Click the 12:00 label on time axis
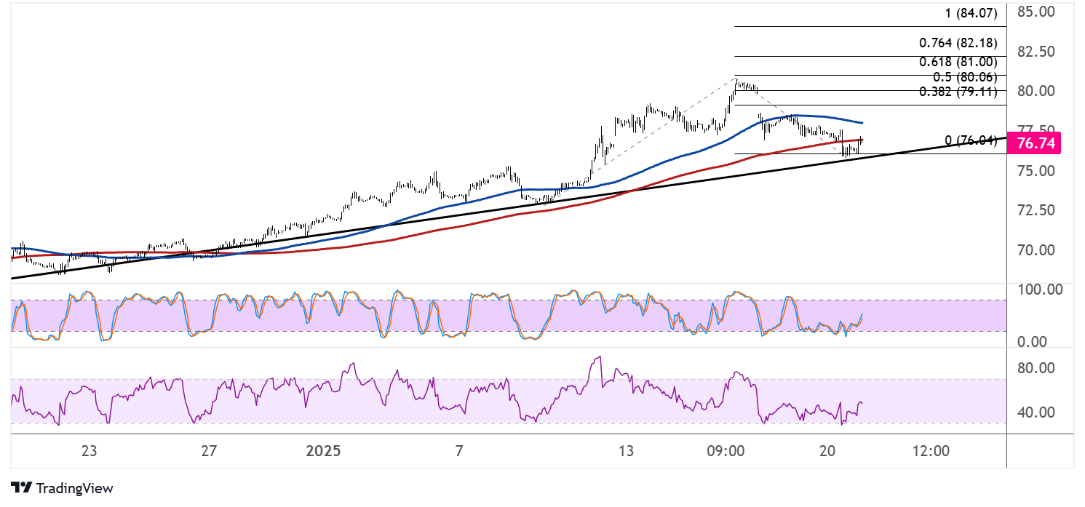Image resolution: width=1085 pixels, height=507 pixels. coord(931,452)
